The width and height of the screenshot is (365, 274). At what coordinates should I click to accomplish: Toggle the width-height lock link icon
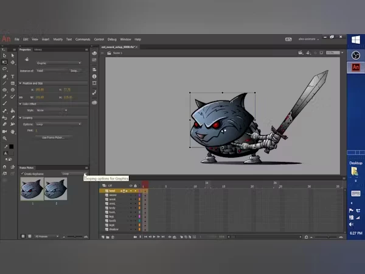pos(21,97)
